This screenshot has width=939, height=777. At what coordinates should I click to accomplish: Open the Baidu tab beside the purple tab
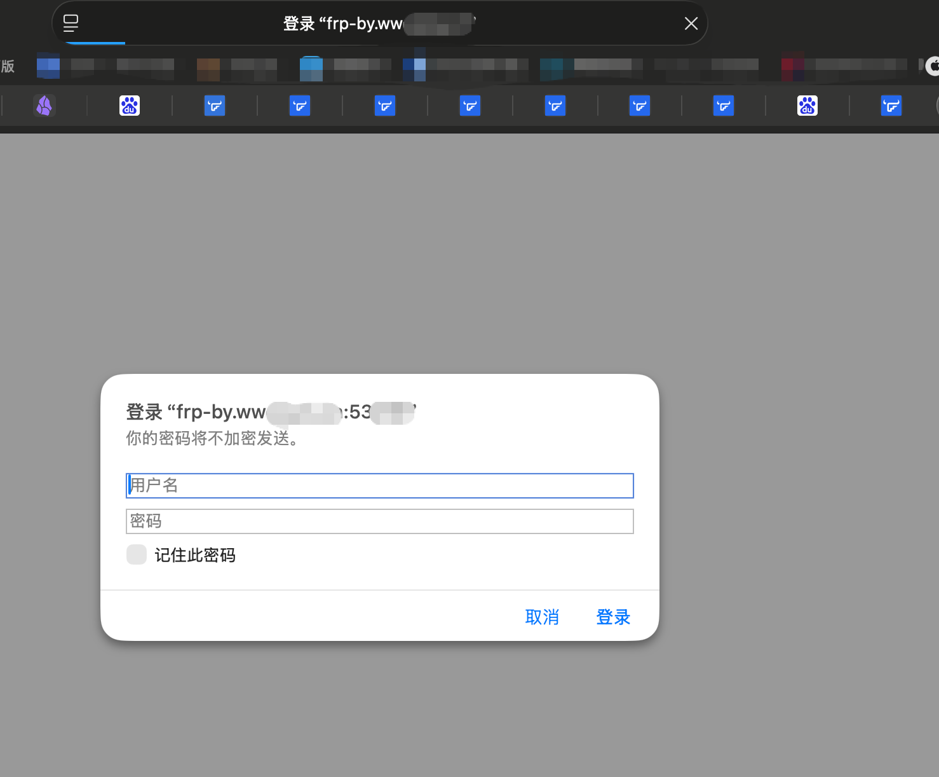point(130,106)
